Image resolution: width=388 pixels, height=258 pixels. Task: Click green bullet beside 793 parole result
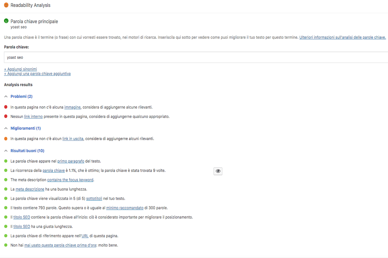[x=5, y=207]
